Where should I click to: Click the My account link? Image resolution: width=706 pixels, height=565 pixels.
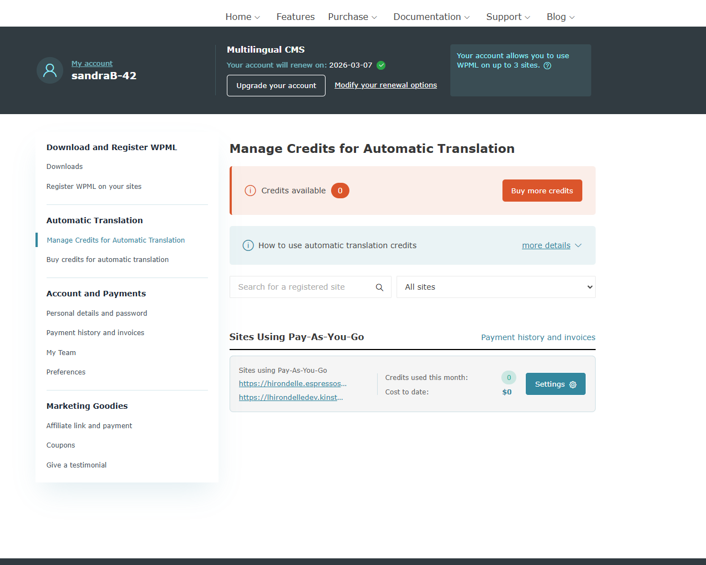(x=92, y=64)
